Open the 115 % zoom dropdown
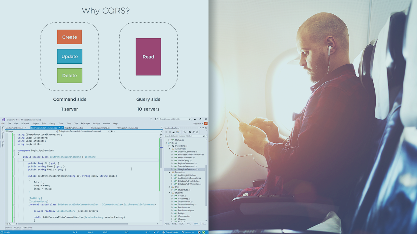The width and height of the screenshot is (417, 234). click(9, 224)
